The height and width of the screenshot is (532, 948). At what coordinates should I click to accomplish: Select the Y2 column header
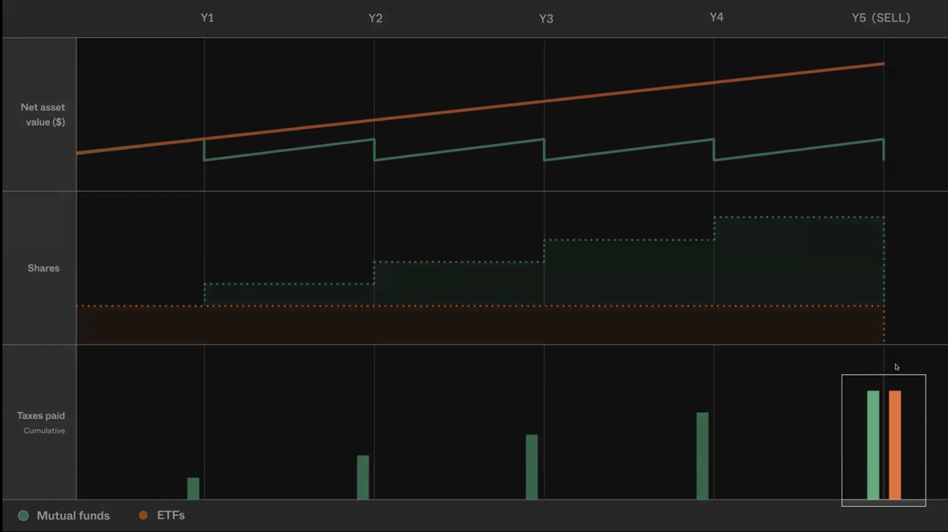click(x=375, y=18)
